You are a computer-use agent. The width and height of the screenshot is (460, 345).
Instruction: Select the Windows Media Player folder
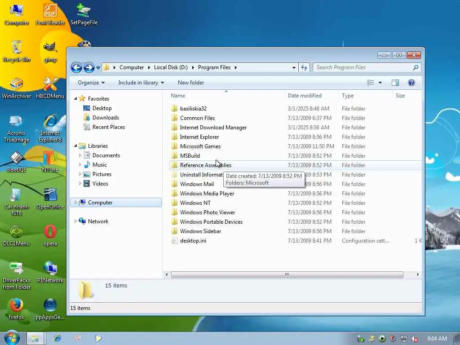(x=207, y=193)
